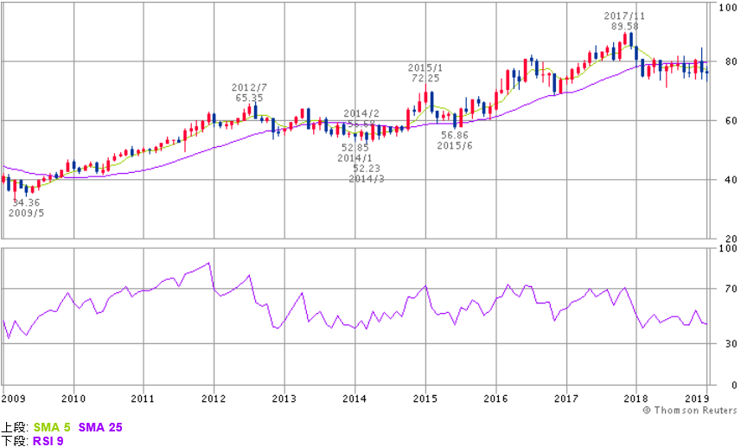Click the 2009 x-axis year label
The image size is (741, 447).
pos(13,399)
